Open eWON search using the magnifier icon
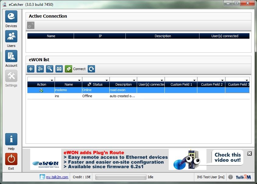The image size is (257, 184). point(49,69)
